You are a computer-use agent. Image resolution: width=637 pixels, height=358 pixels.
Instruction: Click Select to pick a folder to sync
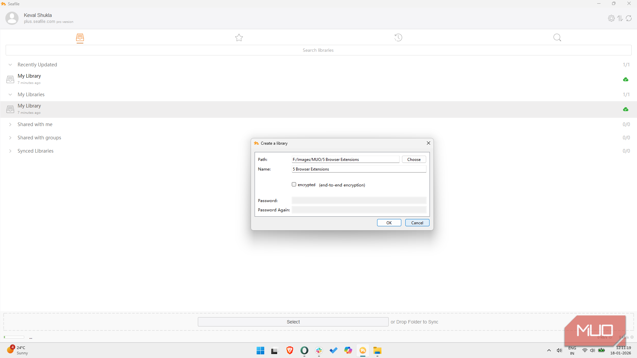coord(293,322)
